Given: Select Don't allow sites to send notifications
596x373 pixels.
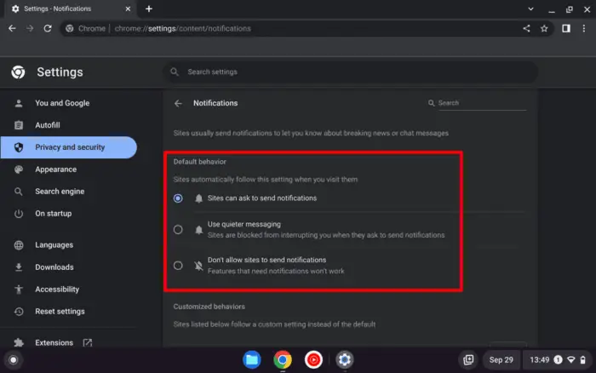Looking at the screenshot, I should pyautogui.click(x=178, y=266).
